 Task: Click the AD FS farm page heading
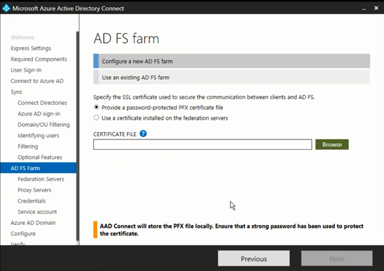click(126, 39)
